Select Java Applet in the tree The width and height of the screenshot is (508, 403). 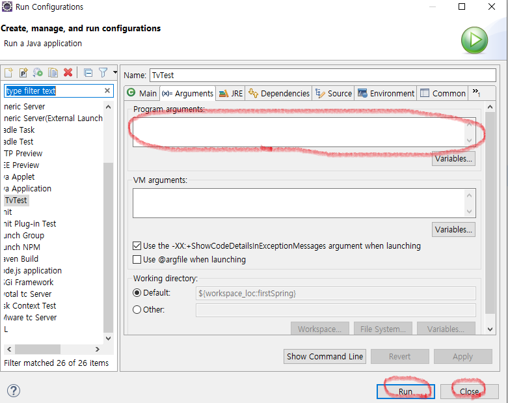(x=19, y=177)
